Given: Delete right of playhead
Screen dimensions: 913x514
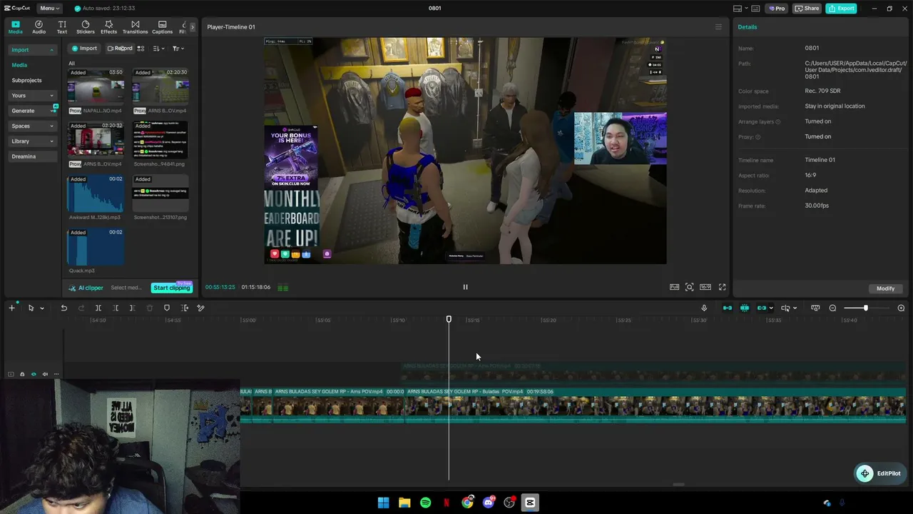Looking at the screenshot, I should point(132,308).
